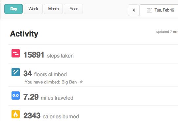Click the pink steps footprint icon
This screenshot has width=178, height=121.
coord(15,53)
